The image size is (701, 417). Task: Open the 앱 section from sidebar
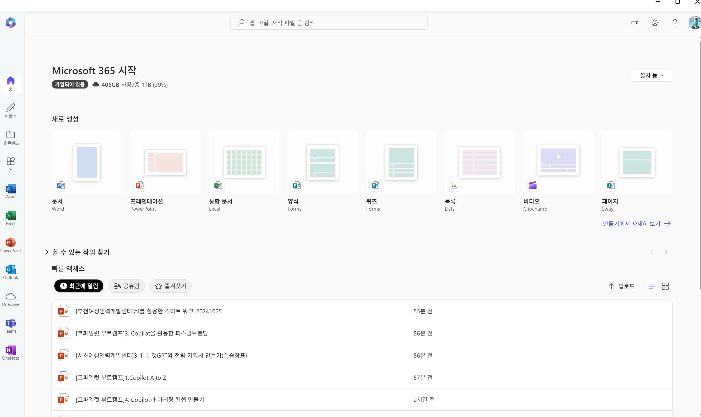(10, 164)
